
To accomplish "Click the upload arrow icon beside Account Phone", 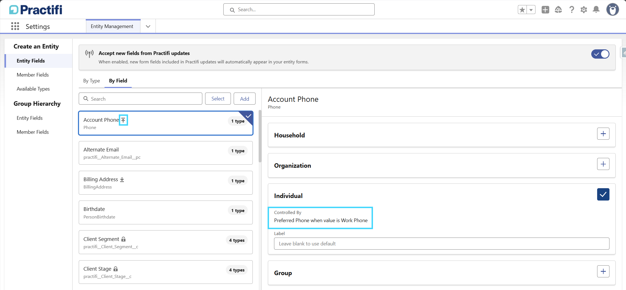I will click(x=123, y=120).
